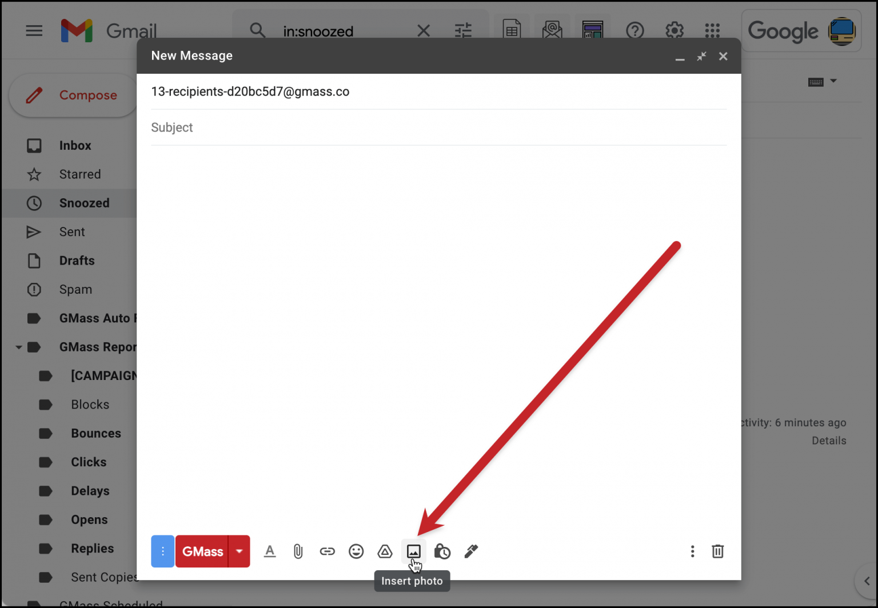This screenshot has height=608, width=878.
Task: Toggle confidential mode lock-clock icon
Action: (442, 551)
